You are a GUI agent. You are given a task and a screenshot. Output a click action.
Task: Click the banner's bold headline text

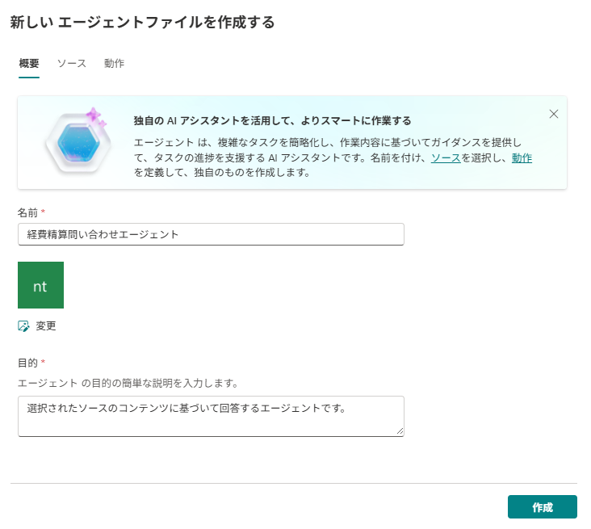tap(272, 121)
